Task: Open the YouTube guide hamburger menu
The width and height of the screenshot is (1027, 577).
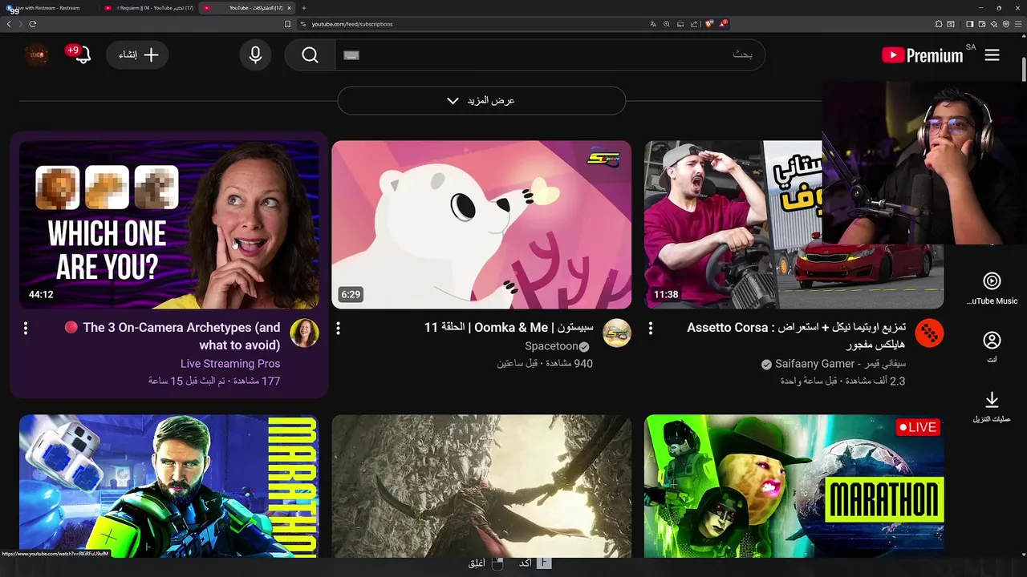Action: (992, 55)
